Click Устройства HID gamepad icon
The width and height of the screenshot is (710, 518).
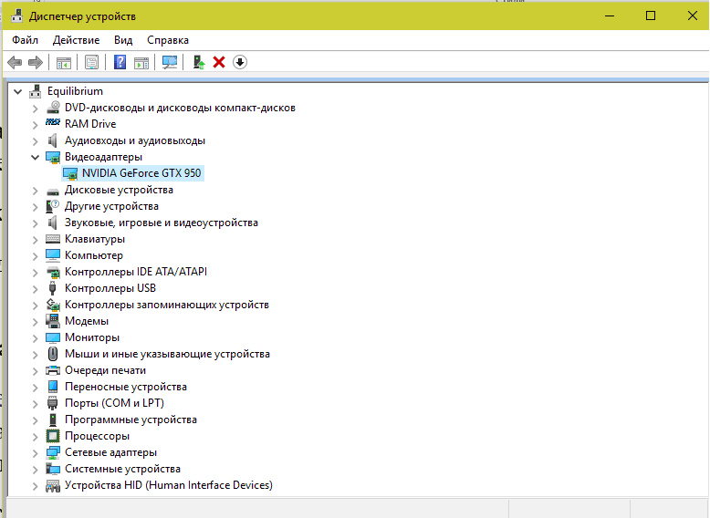coord(53,486)
